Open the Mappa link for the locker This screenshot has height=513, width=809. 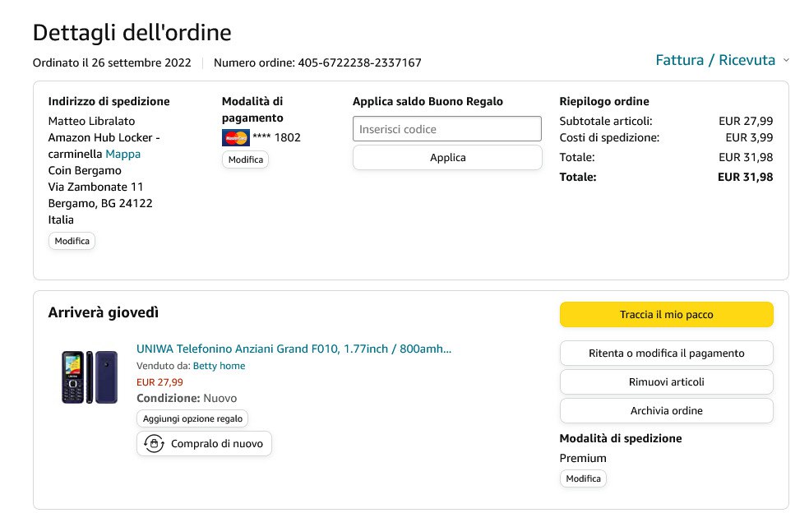(x=123, y=154)
